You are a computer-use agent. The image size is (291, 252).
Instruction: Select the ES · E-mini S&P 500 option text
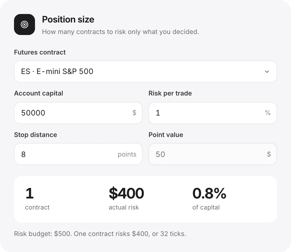[x=57, y=71]
